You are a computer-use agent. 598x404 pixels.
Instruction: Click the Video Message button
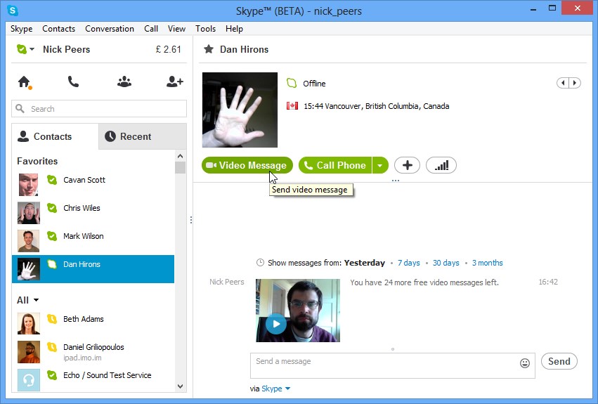pyautogui.click(x=247, y=165)
